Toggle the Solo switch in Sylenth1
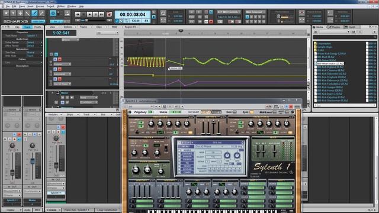Image resolution: width=379 pixels, height=213 pixels. pyautogui.click(x=235, y=112)
